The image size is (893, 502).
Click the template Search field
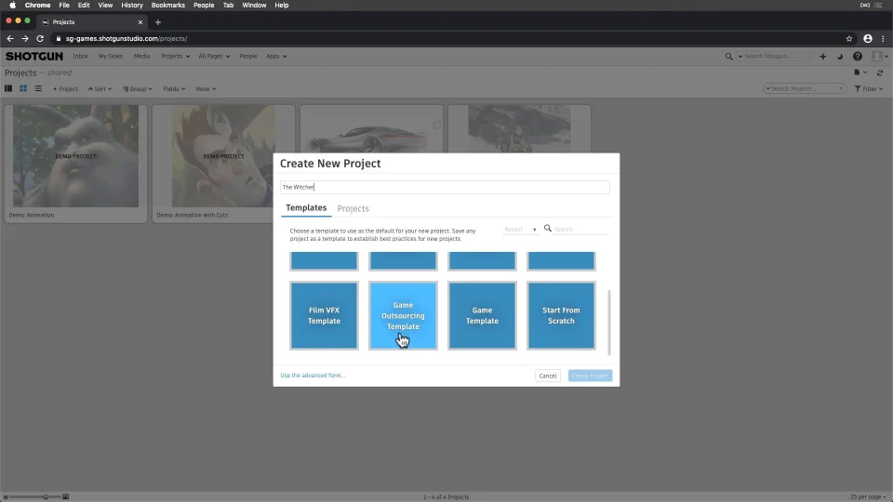pyautogui.click(x=580, y=230)
